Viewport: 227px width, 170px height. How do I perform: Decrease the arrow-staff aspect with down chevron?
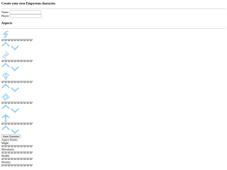(15, 131)
